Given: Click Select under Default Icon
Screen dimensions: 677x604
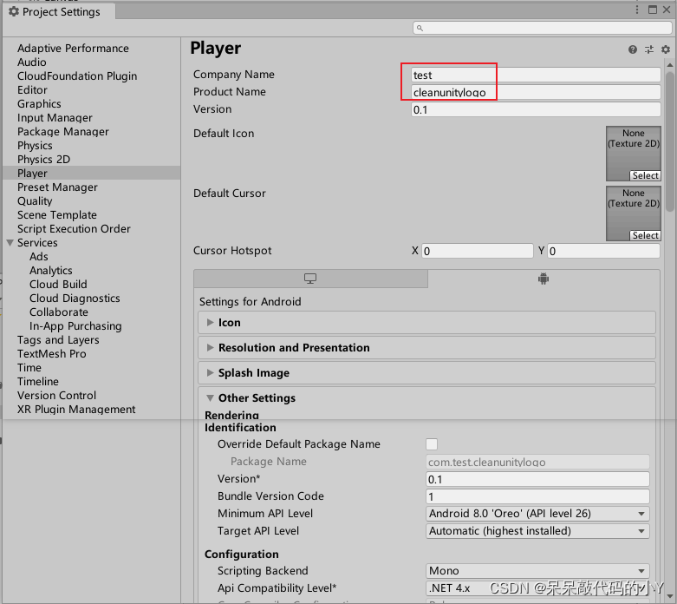Looking at the screenshot, I should (x=645, y=175).
